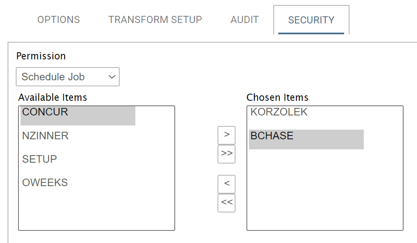This screenshot has height=243, width=417.
Task: Pick NZINNER from the available list
Action: 45,136
